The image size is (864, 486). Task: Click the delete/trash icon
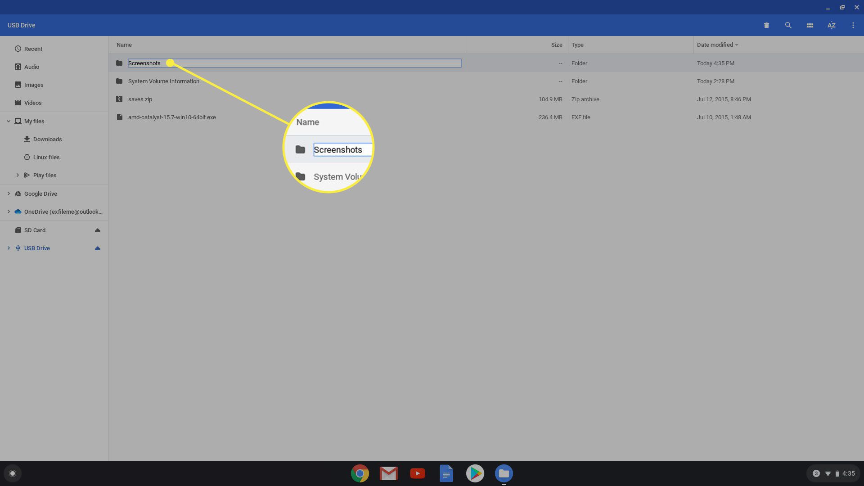[767, 25]
